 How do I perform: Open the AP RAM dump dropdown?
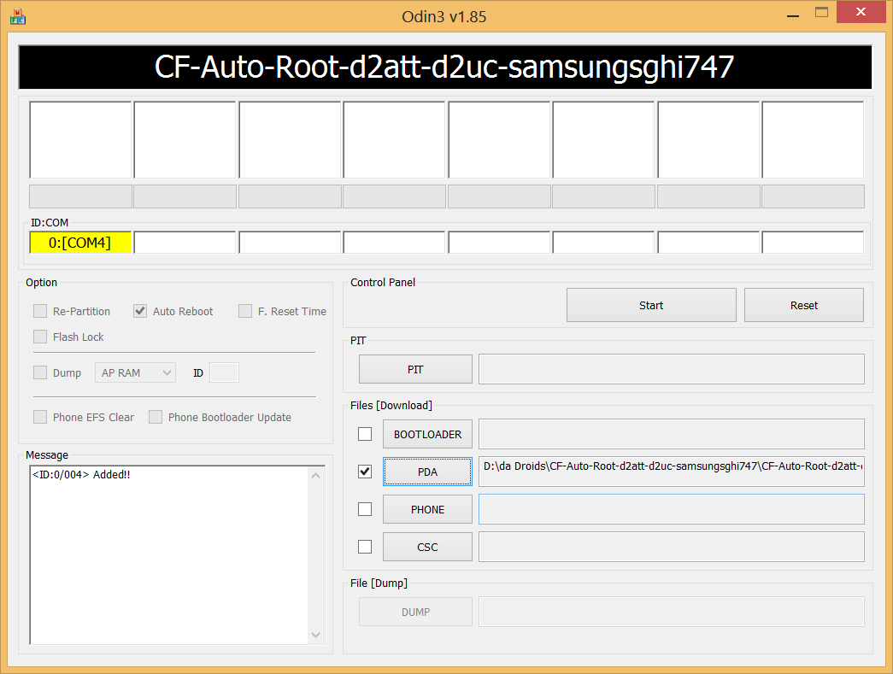pyautogui.click(x=134, y=372)
